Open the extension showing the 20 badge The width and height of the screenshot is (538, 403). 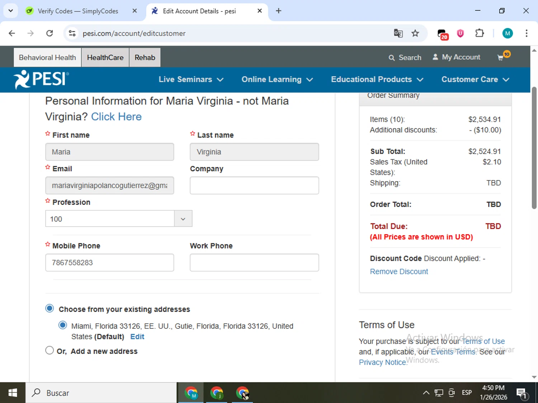click(x=443, y=34)
